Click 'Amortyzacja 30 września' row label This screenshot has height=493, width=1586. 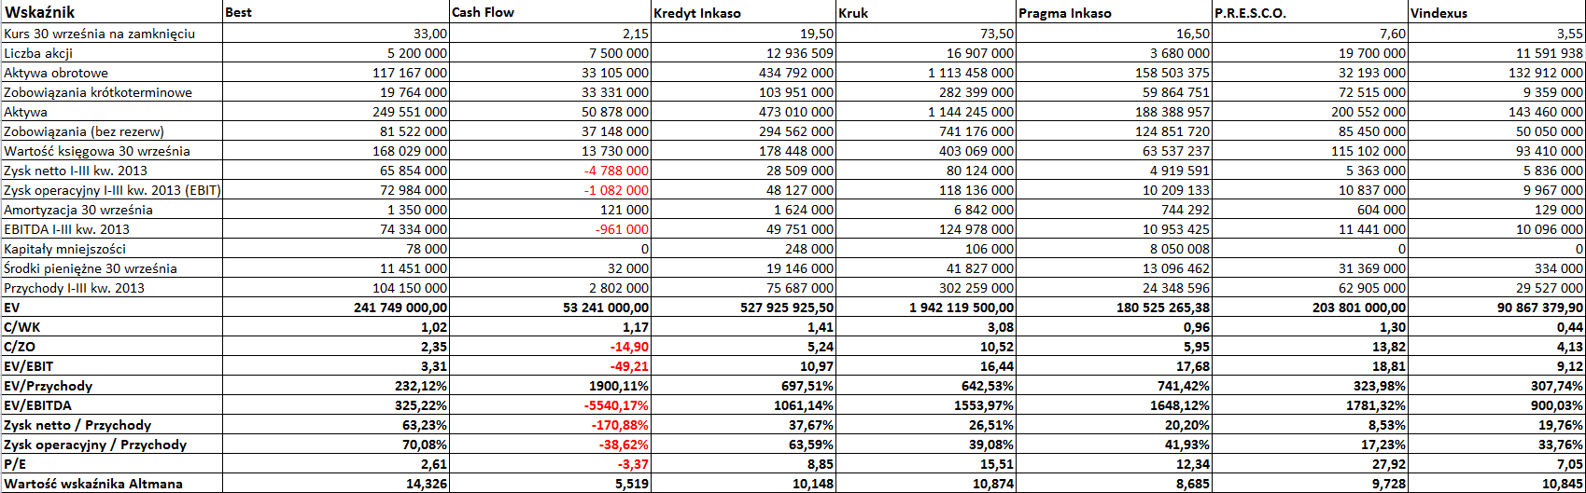(x=78, y=210)
